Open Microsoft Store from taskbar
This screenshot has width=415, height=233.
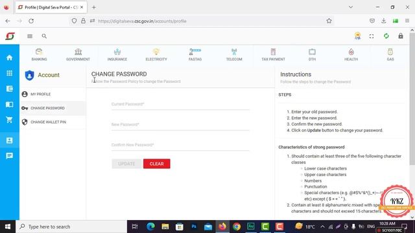(180, 227)
